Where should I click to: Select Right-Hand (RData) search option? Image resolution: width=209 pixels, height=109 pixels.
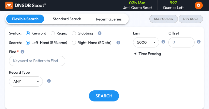click(x=74, y=43)
